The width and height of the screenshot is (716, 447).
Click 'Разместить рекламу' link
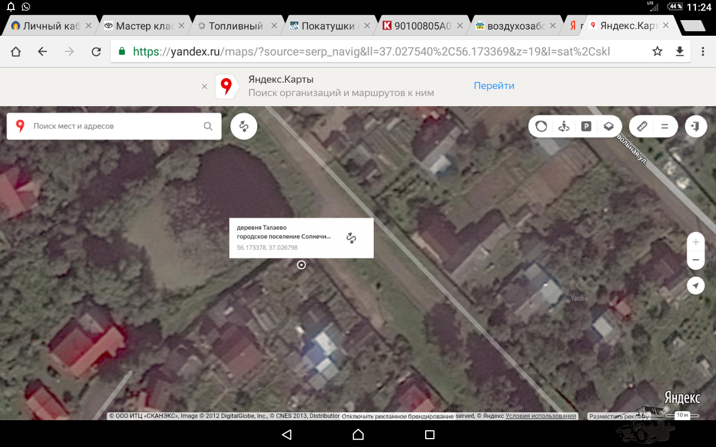pos(618,416)
